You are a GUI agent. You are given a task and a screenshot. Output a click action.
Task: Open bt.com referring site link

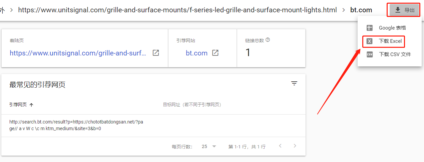coord(196,53)
